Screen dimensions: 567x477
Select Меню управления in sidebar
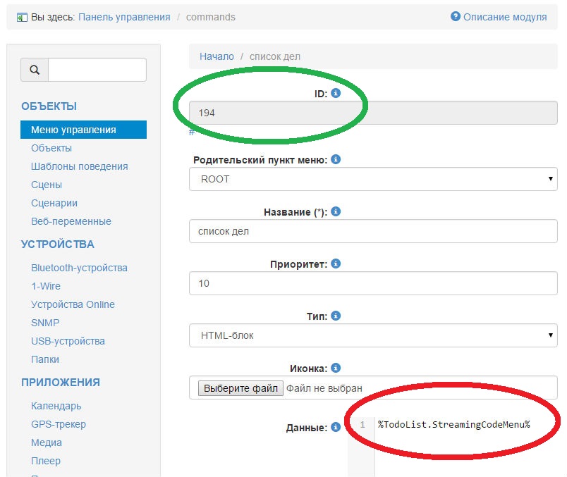83,130
